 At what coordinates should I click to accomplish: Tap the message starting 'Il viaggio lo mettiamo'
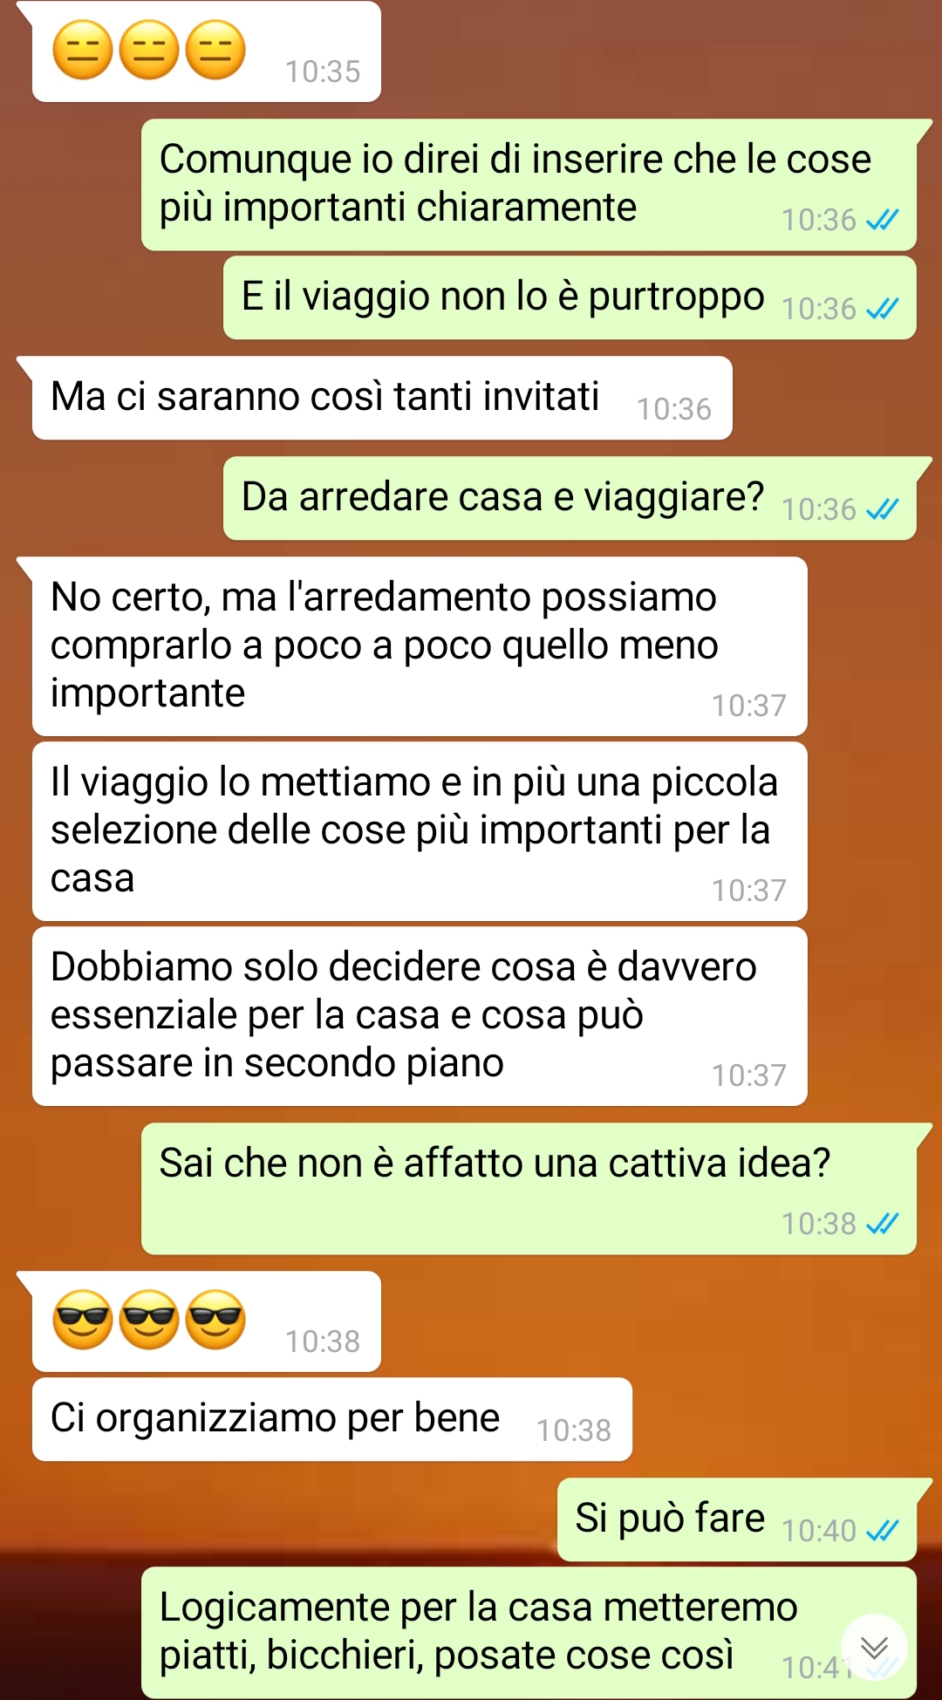(420, 831)
